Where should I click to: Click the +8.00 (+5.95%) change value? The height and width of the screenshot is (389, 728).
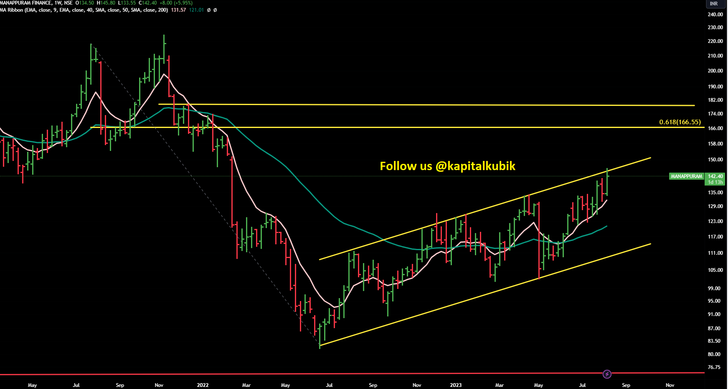click(176, 3)
